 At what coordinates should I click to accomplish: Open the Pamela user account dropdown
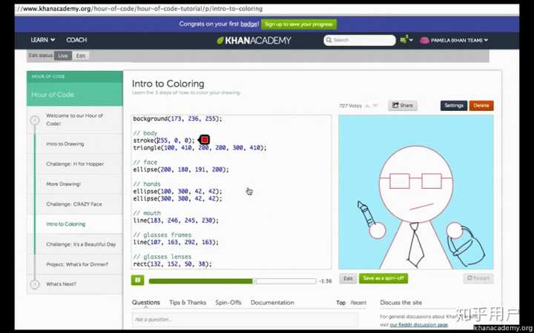tap(459, 40)
